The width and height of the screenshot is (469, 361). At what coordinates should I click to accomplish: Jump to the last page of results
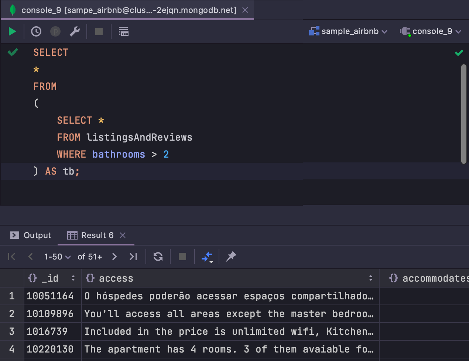pos(133,256)
